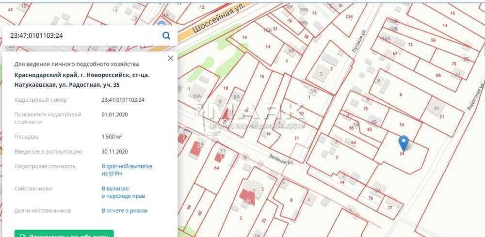Open the 'В отчете о рисках' link
The image size is (485, 237).
click(125, 211)
